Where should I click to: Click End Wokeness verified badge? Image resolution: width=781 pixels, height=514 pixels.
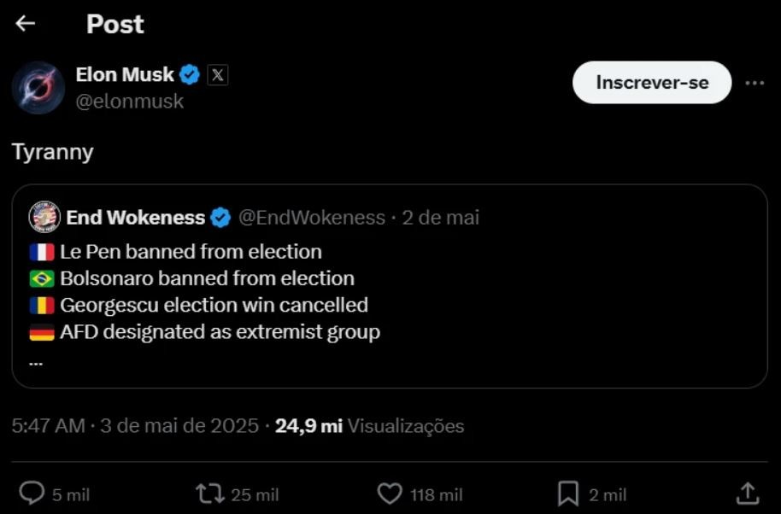click(220, 218)
